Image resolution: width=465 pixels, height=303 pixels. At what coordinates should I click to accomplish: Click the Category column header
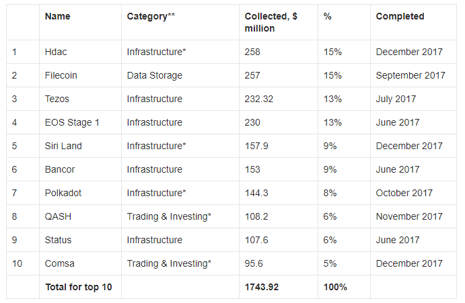151,16
